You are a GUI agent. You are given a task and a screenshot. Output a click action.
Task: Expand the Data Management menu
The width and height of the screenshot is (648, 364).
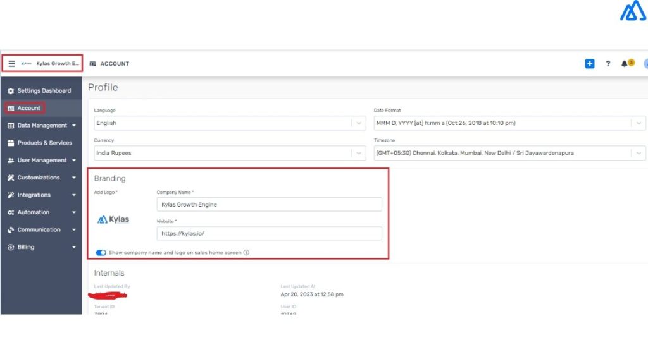point(42,126)
